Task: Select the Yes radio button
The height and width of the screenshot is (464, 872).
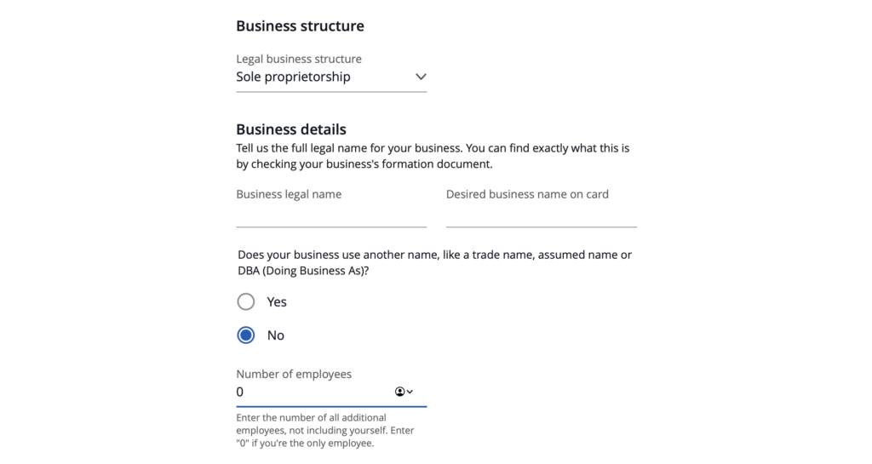Action: [x=246, y=302]
